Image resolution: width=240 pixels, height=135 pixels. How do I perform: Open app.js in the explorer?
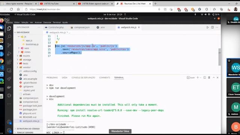(29, 40)
